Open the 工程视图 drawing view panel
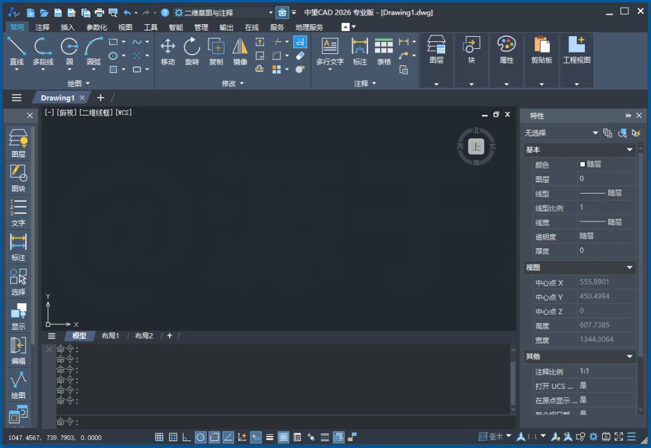 pyautogui.click(x=576, y=60)
